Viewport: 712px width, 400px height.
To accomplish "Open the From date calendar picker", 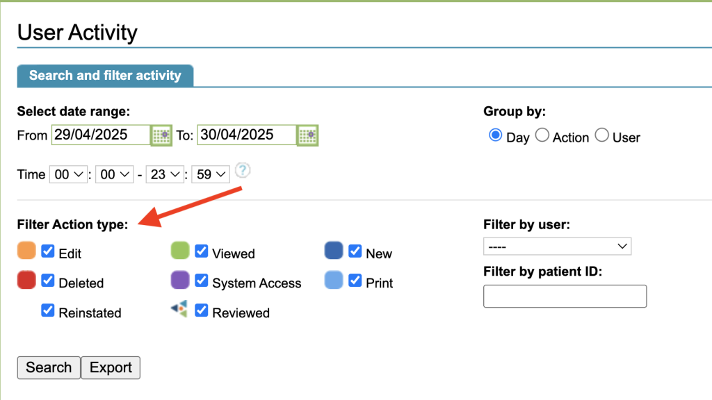I will (x=161, y=135).
